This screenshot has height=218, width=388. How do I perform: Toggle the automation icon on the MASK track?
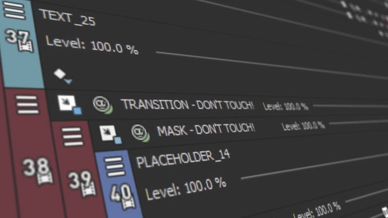click(140, 133)
